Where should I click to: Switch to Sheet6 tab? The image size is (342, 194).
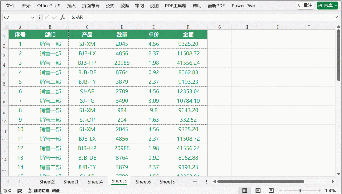(x=143, y=182)
